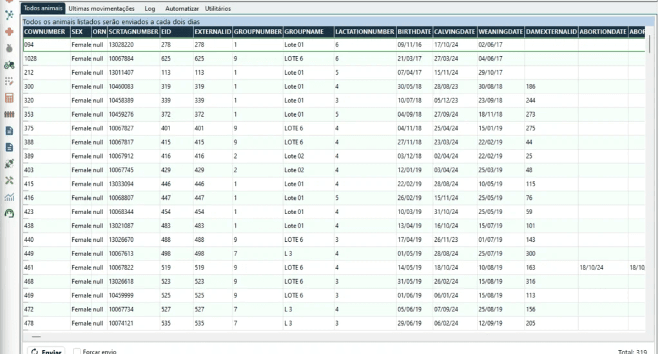
Task: Sort by the SCRTAGNUMBER column header
Action: coord(133,32)
